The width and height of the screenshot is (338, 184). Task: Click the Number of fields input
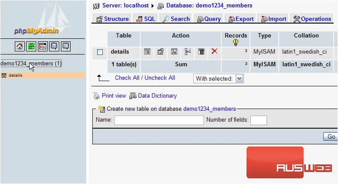(259, 120)
